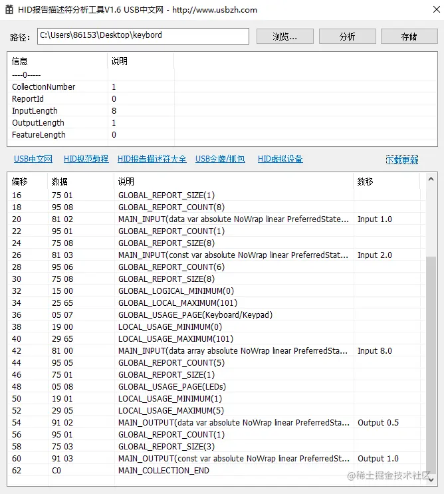The width and height of the screenshot is (444, 494).
Task: Select the CollectionNumber row
Action: [x=222, y=86]
